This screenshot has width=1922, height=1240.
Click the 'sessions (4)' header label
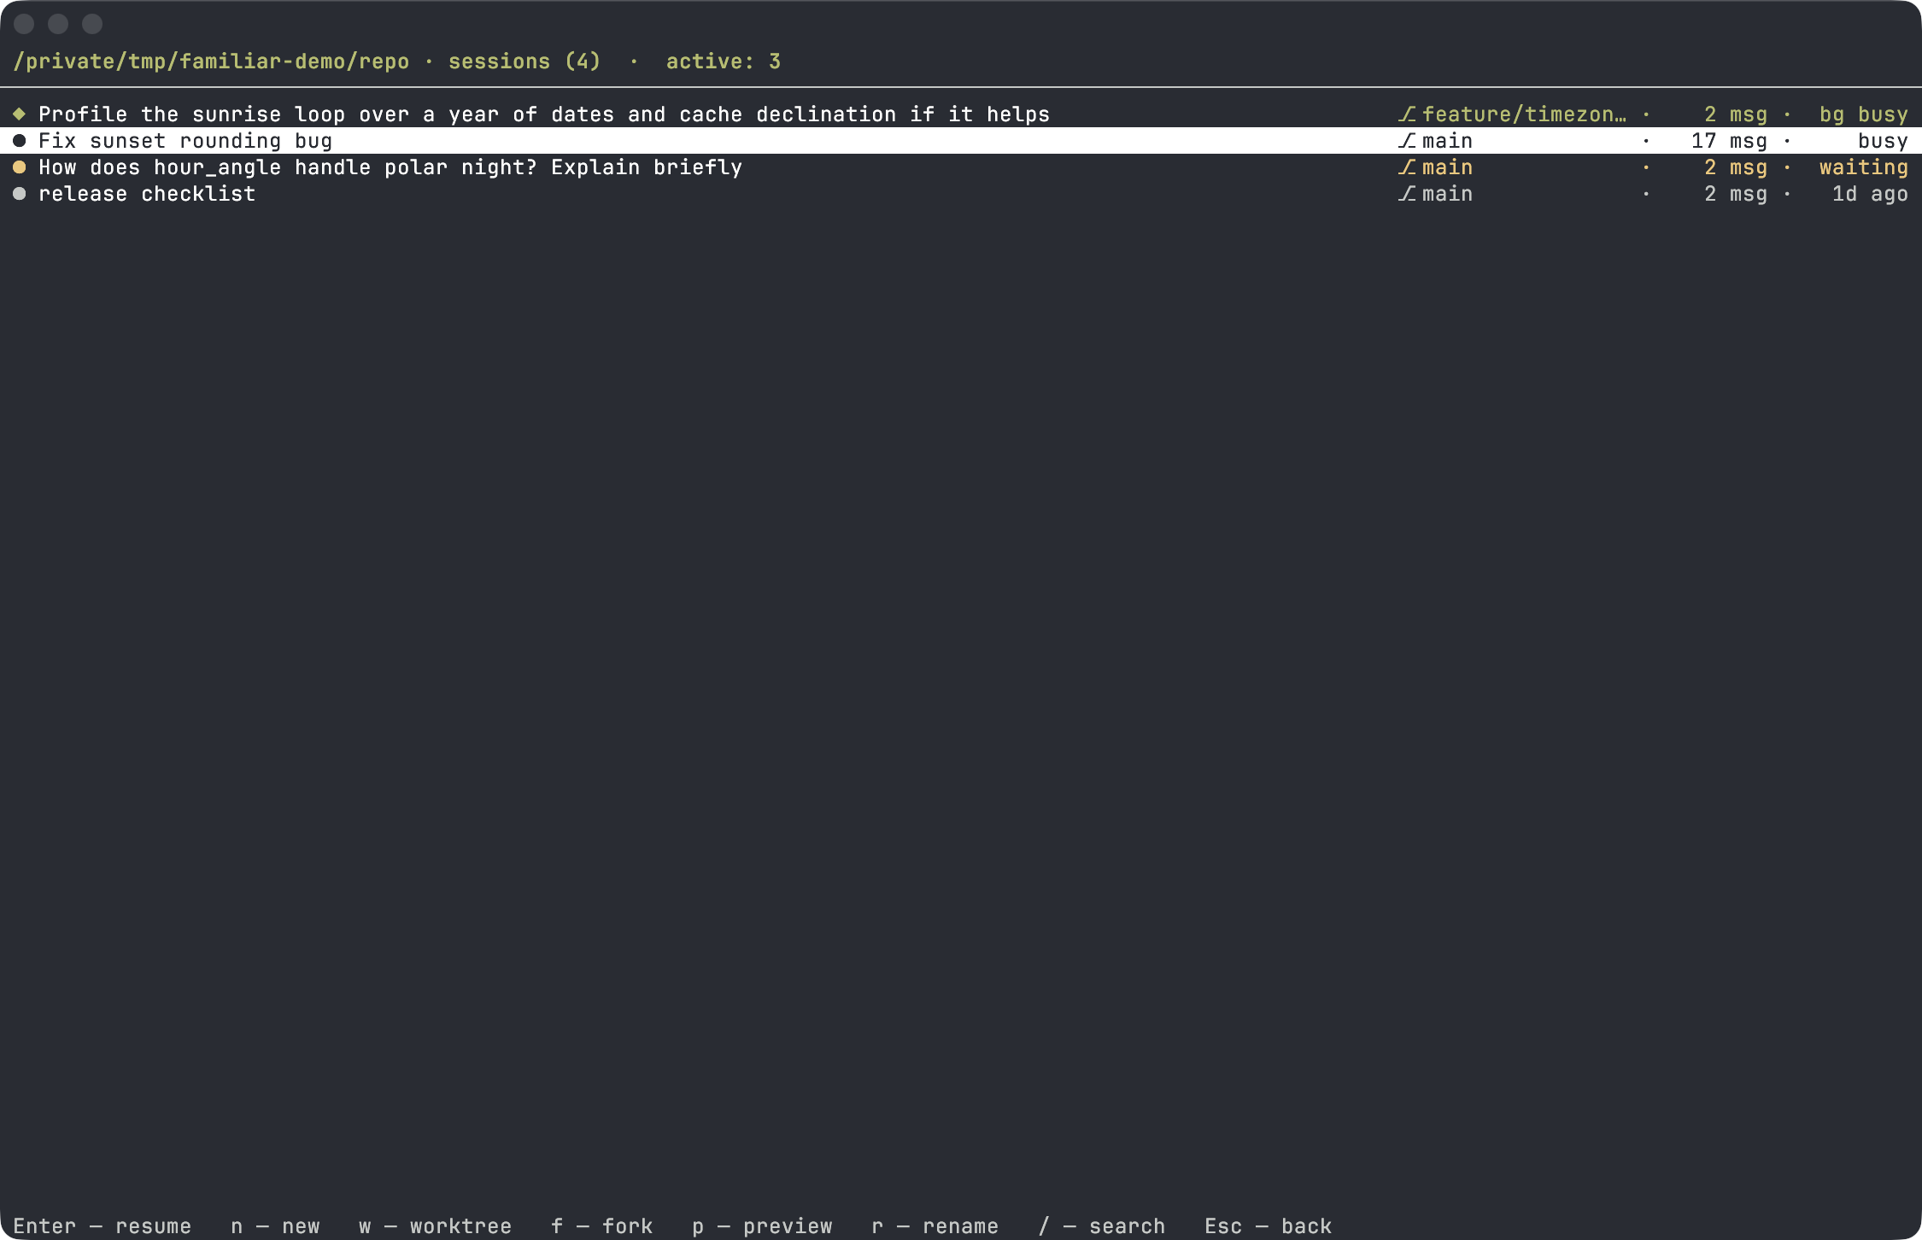tap(525, 61)
